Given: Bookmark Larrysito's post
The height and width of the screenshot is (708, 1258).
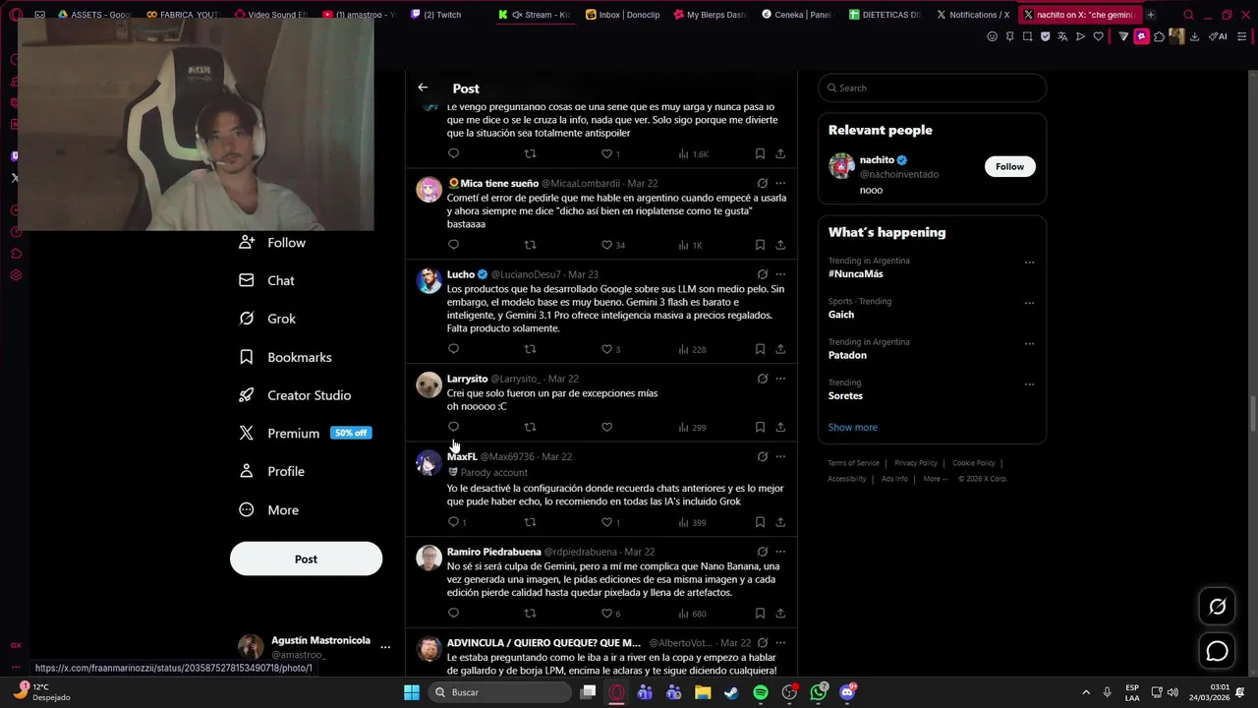Looking at the screenshot, I should click(760, 427).
